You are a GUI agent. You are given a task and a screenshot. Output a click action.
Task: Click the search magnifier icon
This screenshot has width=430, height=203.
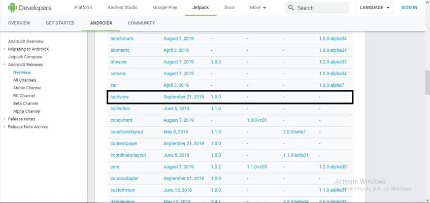pos(291,8)
